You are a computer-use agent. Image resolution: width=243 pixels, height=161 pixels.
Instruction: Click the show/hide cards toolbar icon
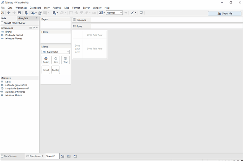pyautogui.click(x=101, y=13)
